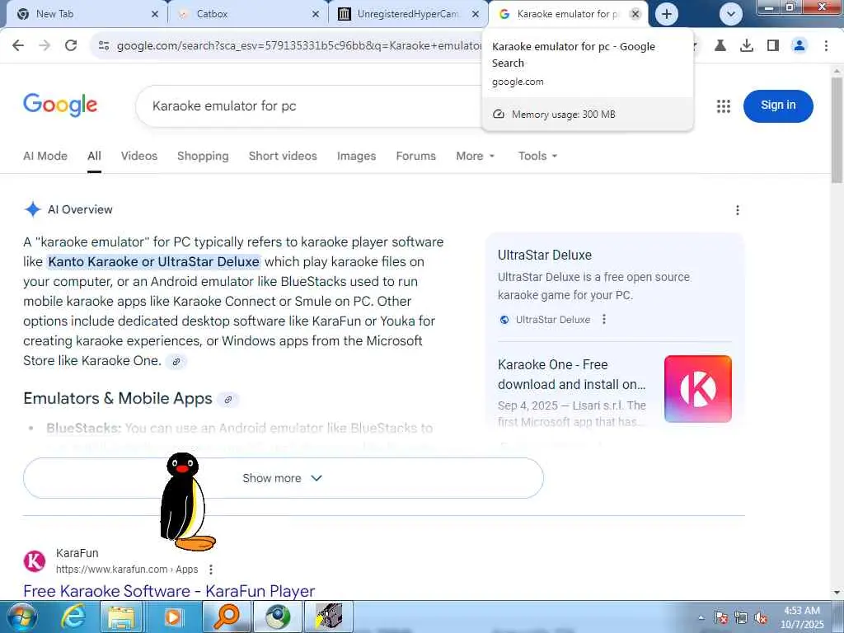Click the Sign in button
This screenshot has height=633, width=844.
click(778, 105)
